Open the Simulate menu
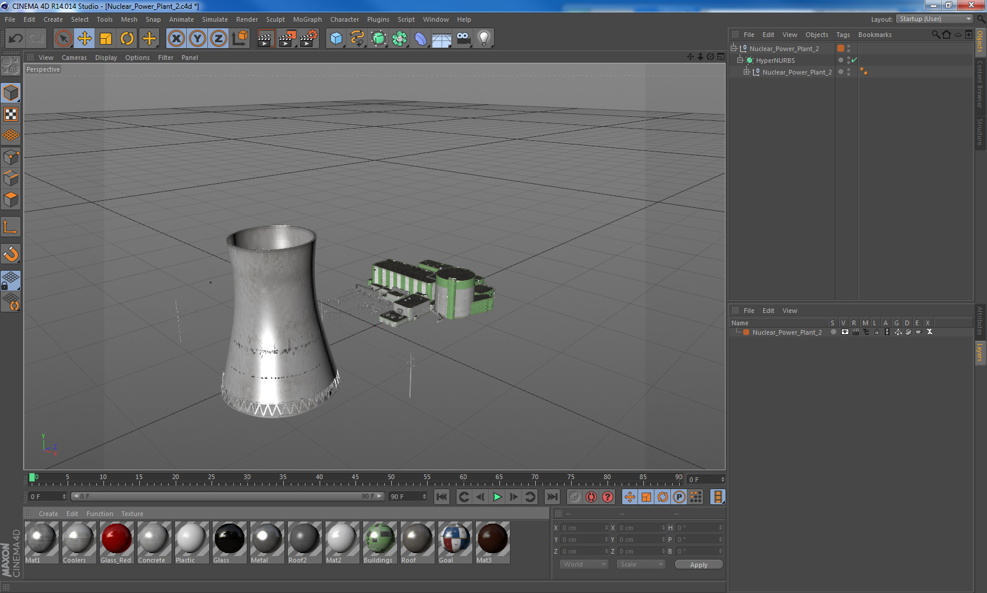987x593 pixels. tap(215, 19)
